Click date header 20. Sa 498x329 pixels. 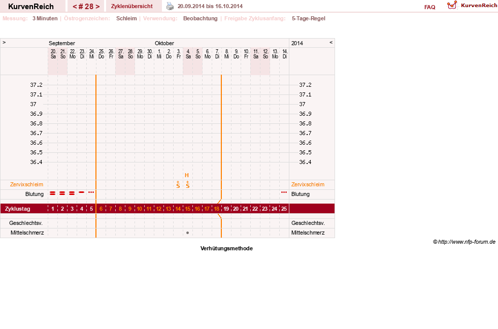[53, 54]
